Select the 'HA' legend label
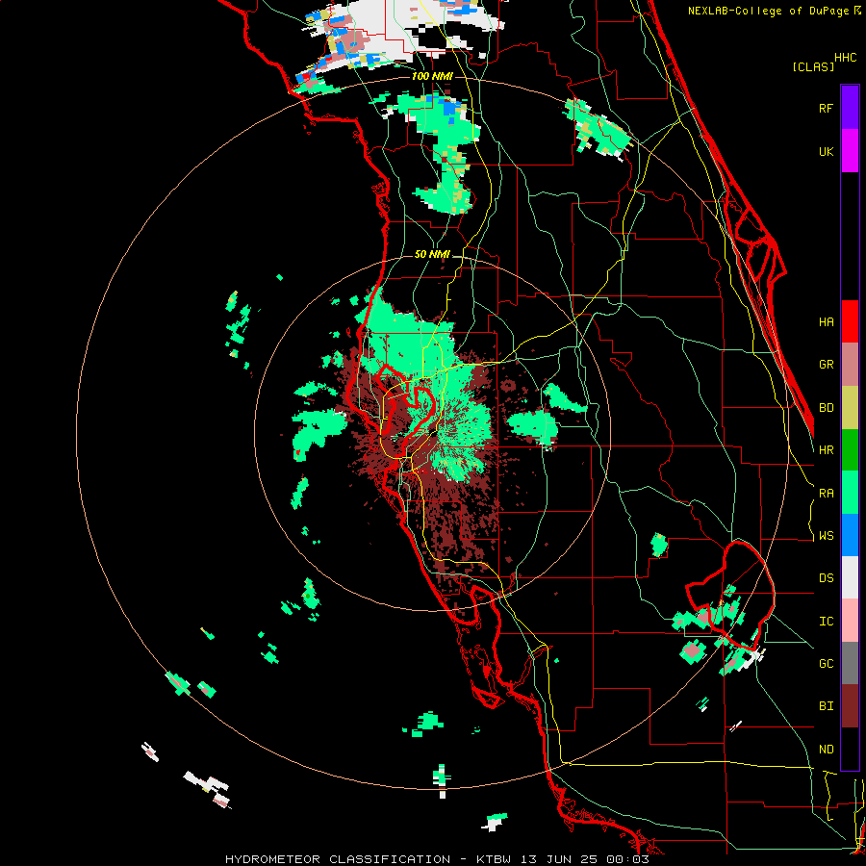The width and height of the screenshot is (866, 866). [x=826, y=321]
